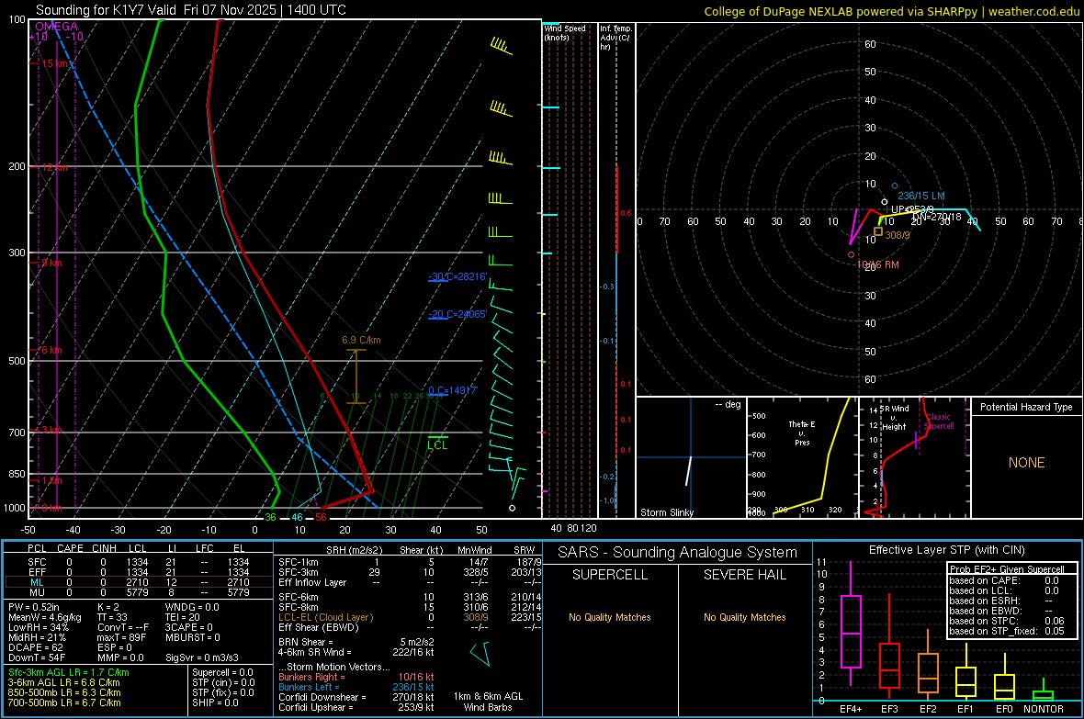Click the 6.9 C/km lapse rate label
This screenshot has height=719, width=1084.
361,340
